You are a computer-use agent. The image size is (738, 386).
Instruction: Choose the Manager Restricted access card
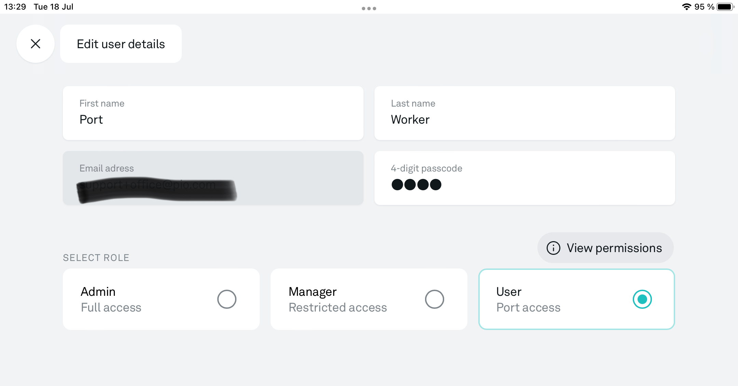pyautogui.click(x=369, y=299)
